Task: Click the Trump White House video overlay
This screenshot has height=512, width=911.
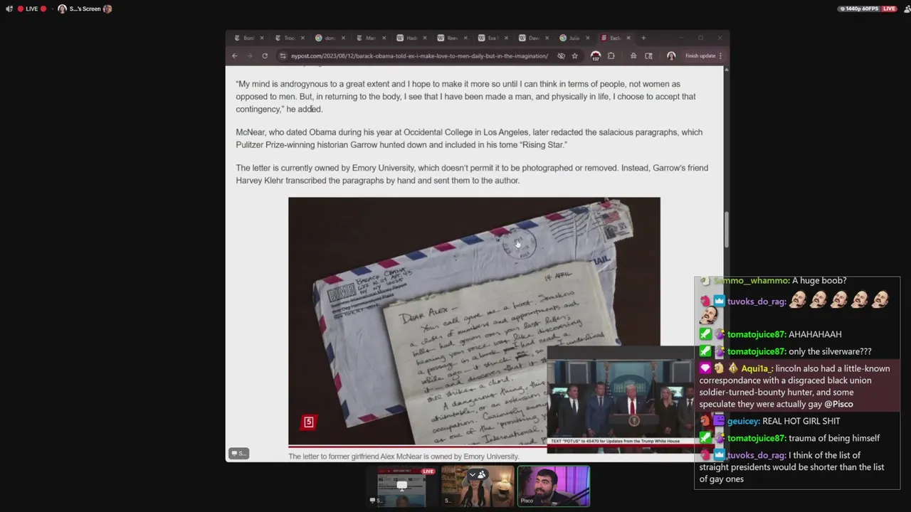Action: click(x=620, y=400)
